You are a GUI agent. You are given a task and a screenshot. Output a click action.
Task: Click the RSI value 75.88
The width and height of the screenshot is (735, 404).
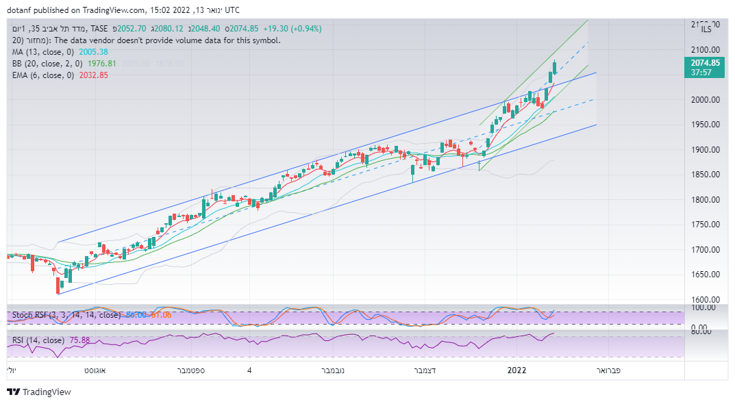79,340
